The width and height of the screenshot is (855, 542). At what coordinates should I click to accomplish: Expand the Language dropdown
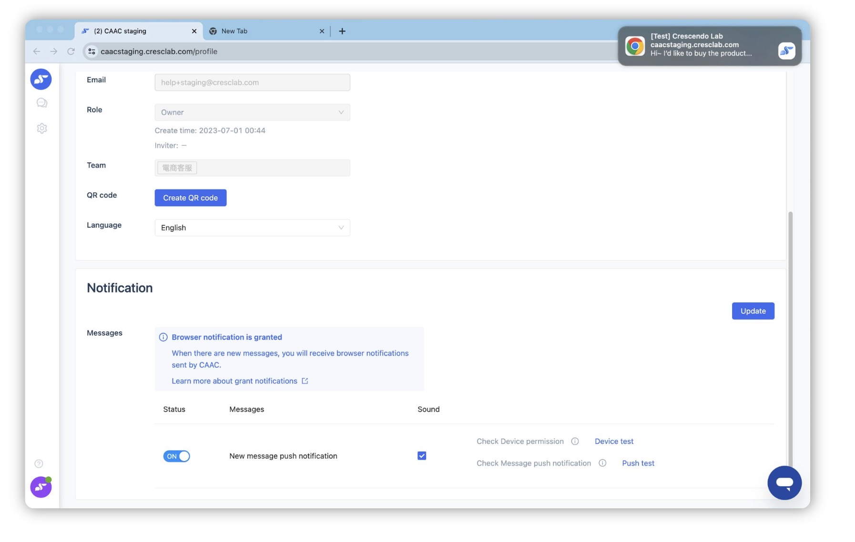click(x=252, y=228)
